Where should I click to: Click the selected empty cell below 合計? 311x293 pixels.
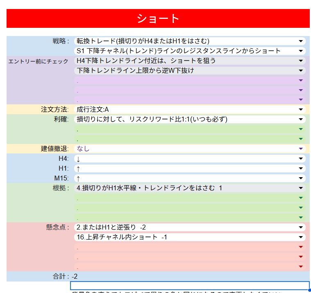pyautogui.click(x=189, y=286)
